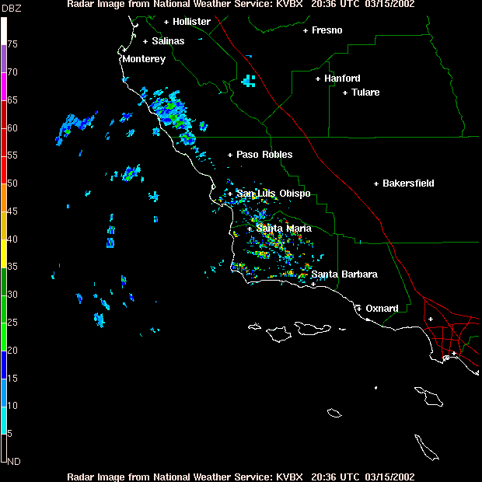Select the 75 value on the DBZ legend

pyautogui.click(x=13, y=45)
